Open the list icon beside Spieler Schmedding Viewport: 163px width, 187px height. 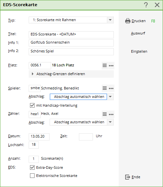pyautogui.click(x=105, y=88)
